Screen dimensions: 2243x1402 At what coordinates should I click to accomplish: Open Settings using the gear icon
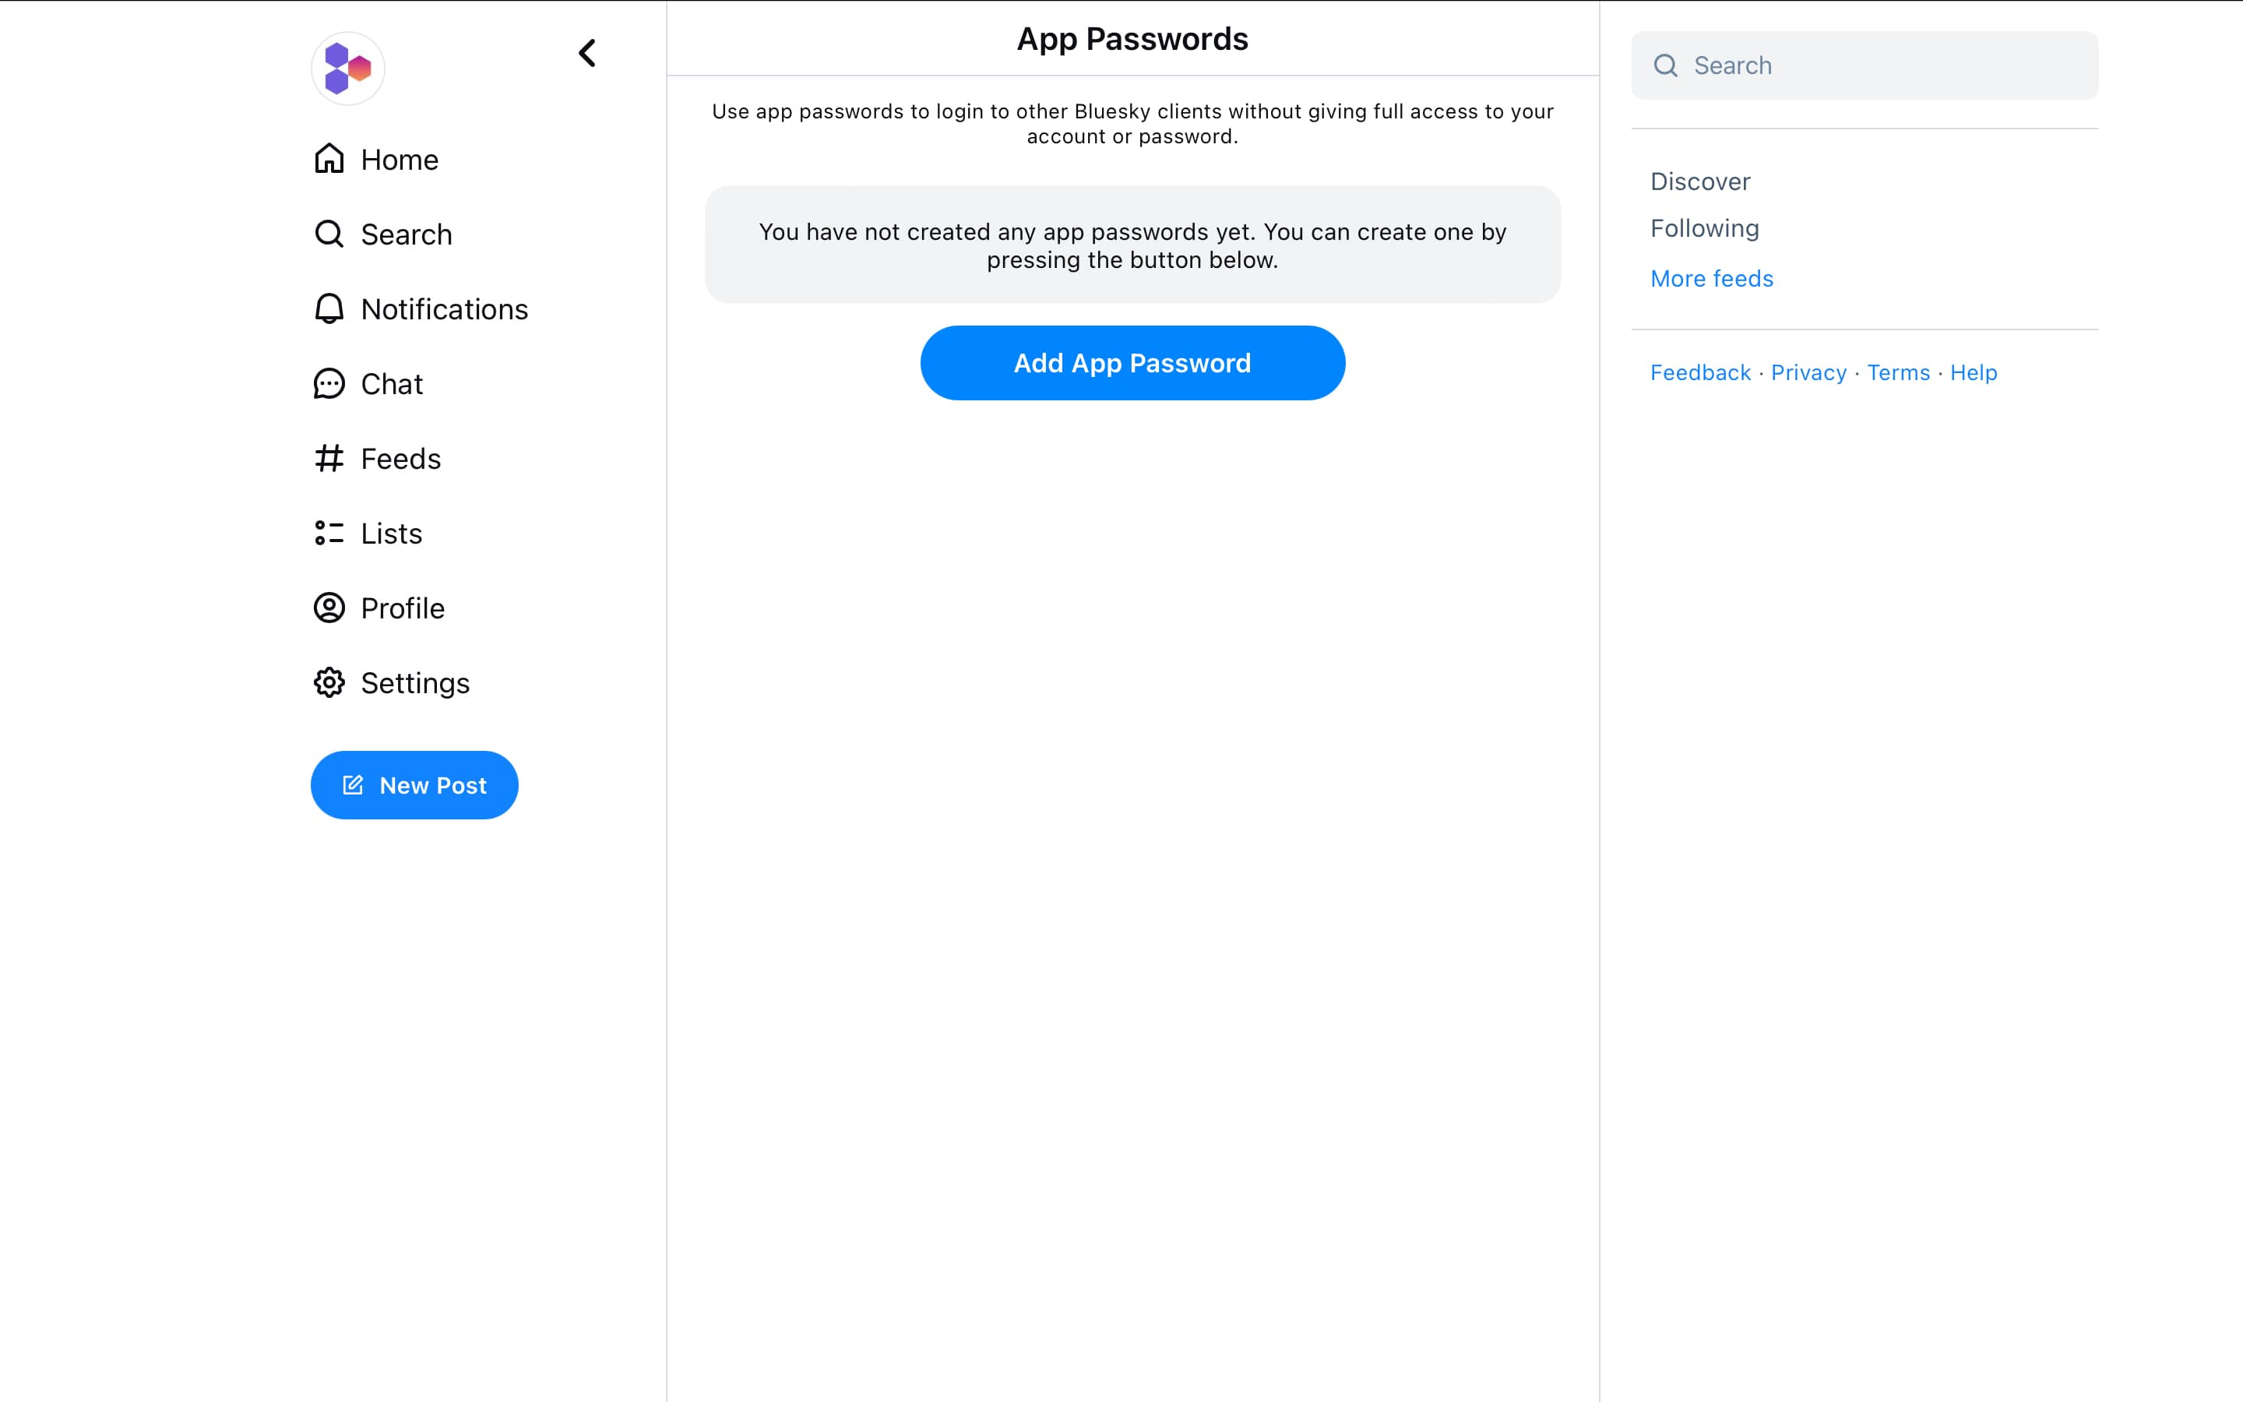pos(328,682)
